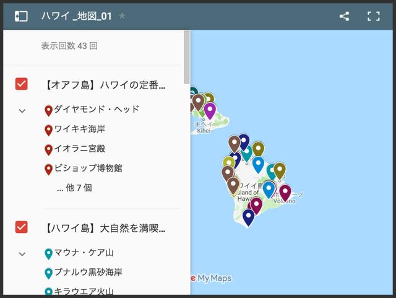Star the map ハワイ_地図_01

(x=122, y=16)
